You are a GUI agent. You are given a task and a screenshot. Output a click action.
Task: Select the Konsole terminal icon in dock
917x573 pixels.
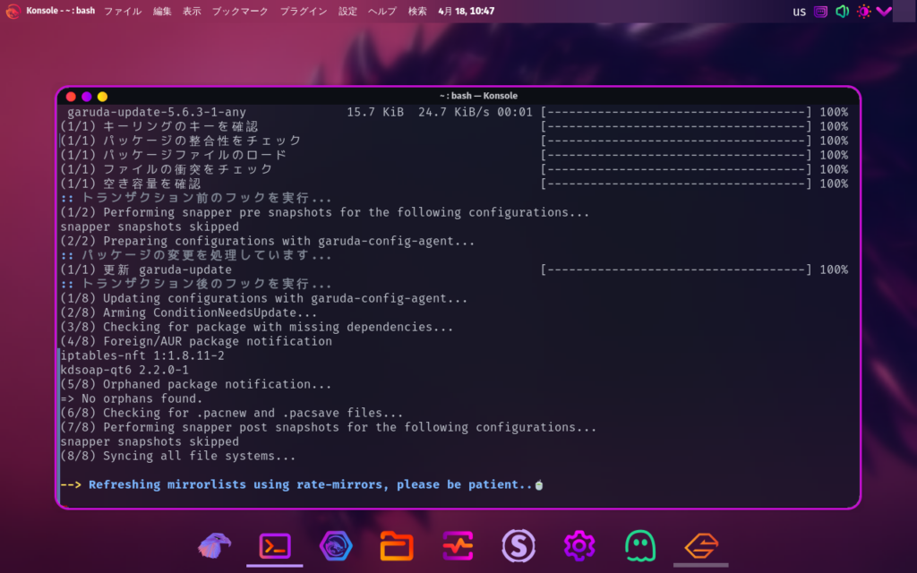point(275,544)
